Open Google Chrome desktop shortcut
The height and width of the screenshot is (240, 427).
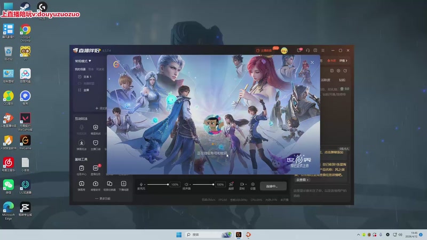(x=25, y=33)
